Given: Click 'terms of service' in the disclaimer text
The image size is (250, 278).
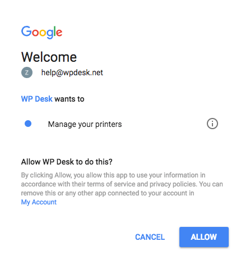Looking at the screenshot, I should point(112,184).
